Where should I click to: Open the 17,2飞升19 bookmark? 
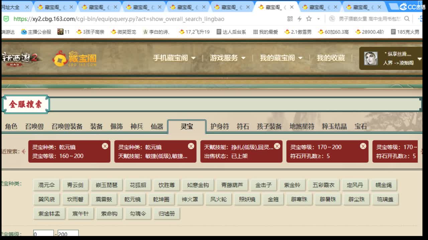194,32
